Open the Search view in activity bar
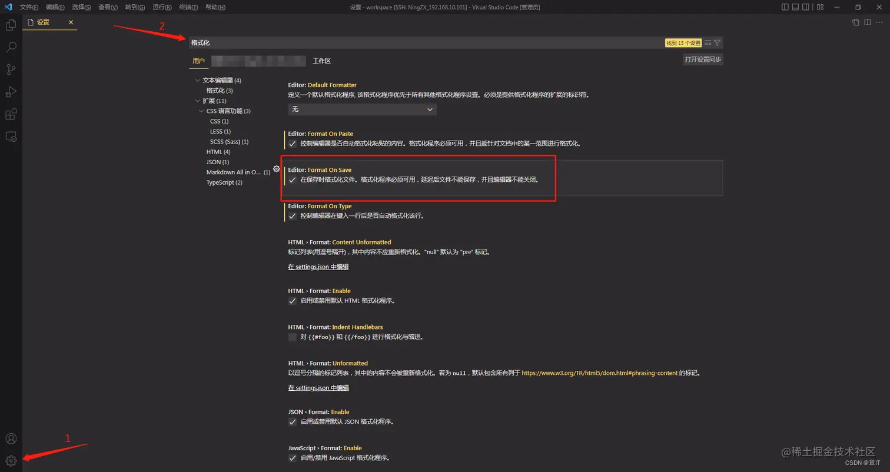890x472 pixels. click(11, 47)
